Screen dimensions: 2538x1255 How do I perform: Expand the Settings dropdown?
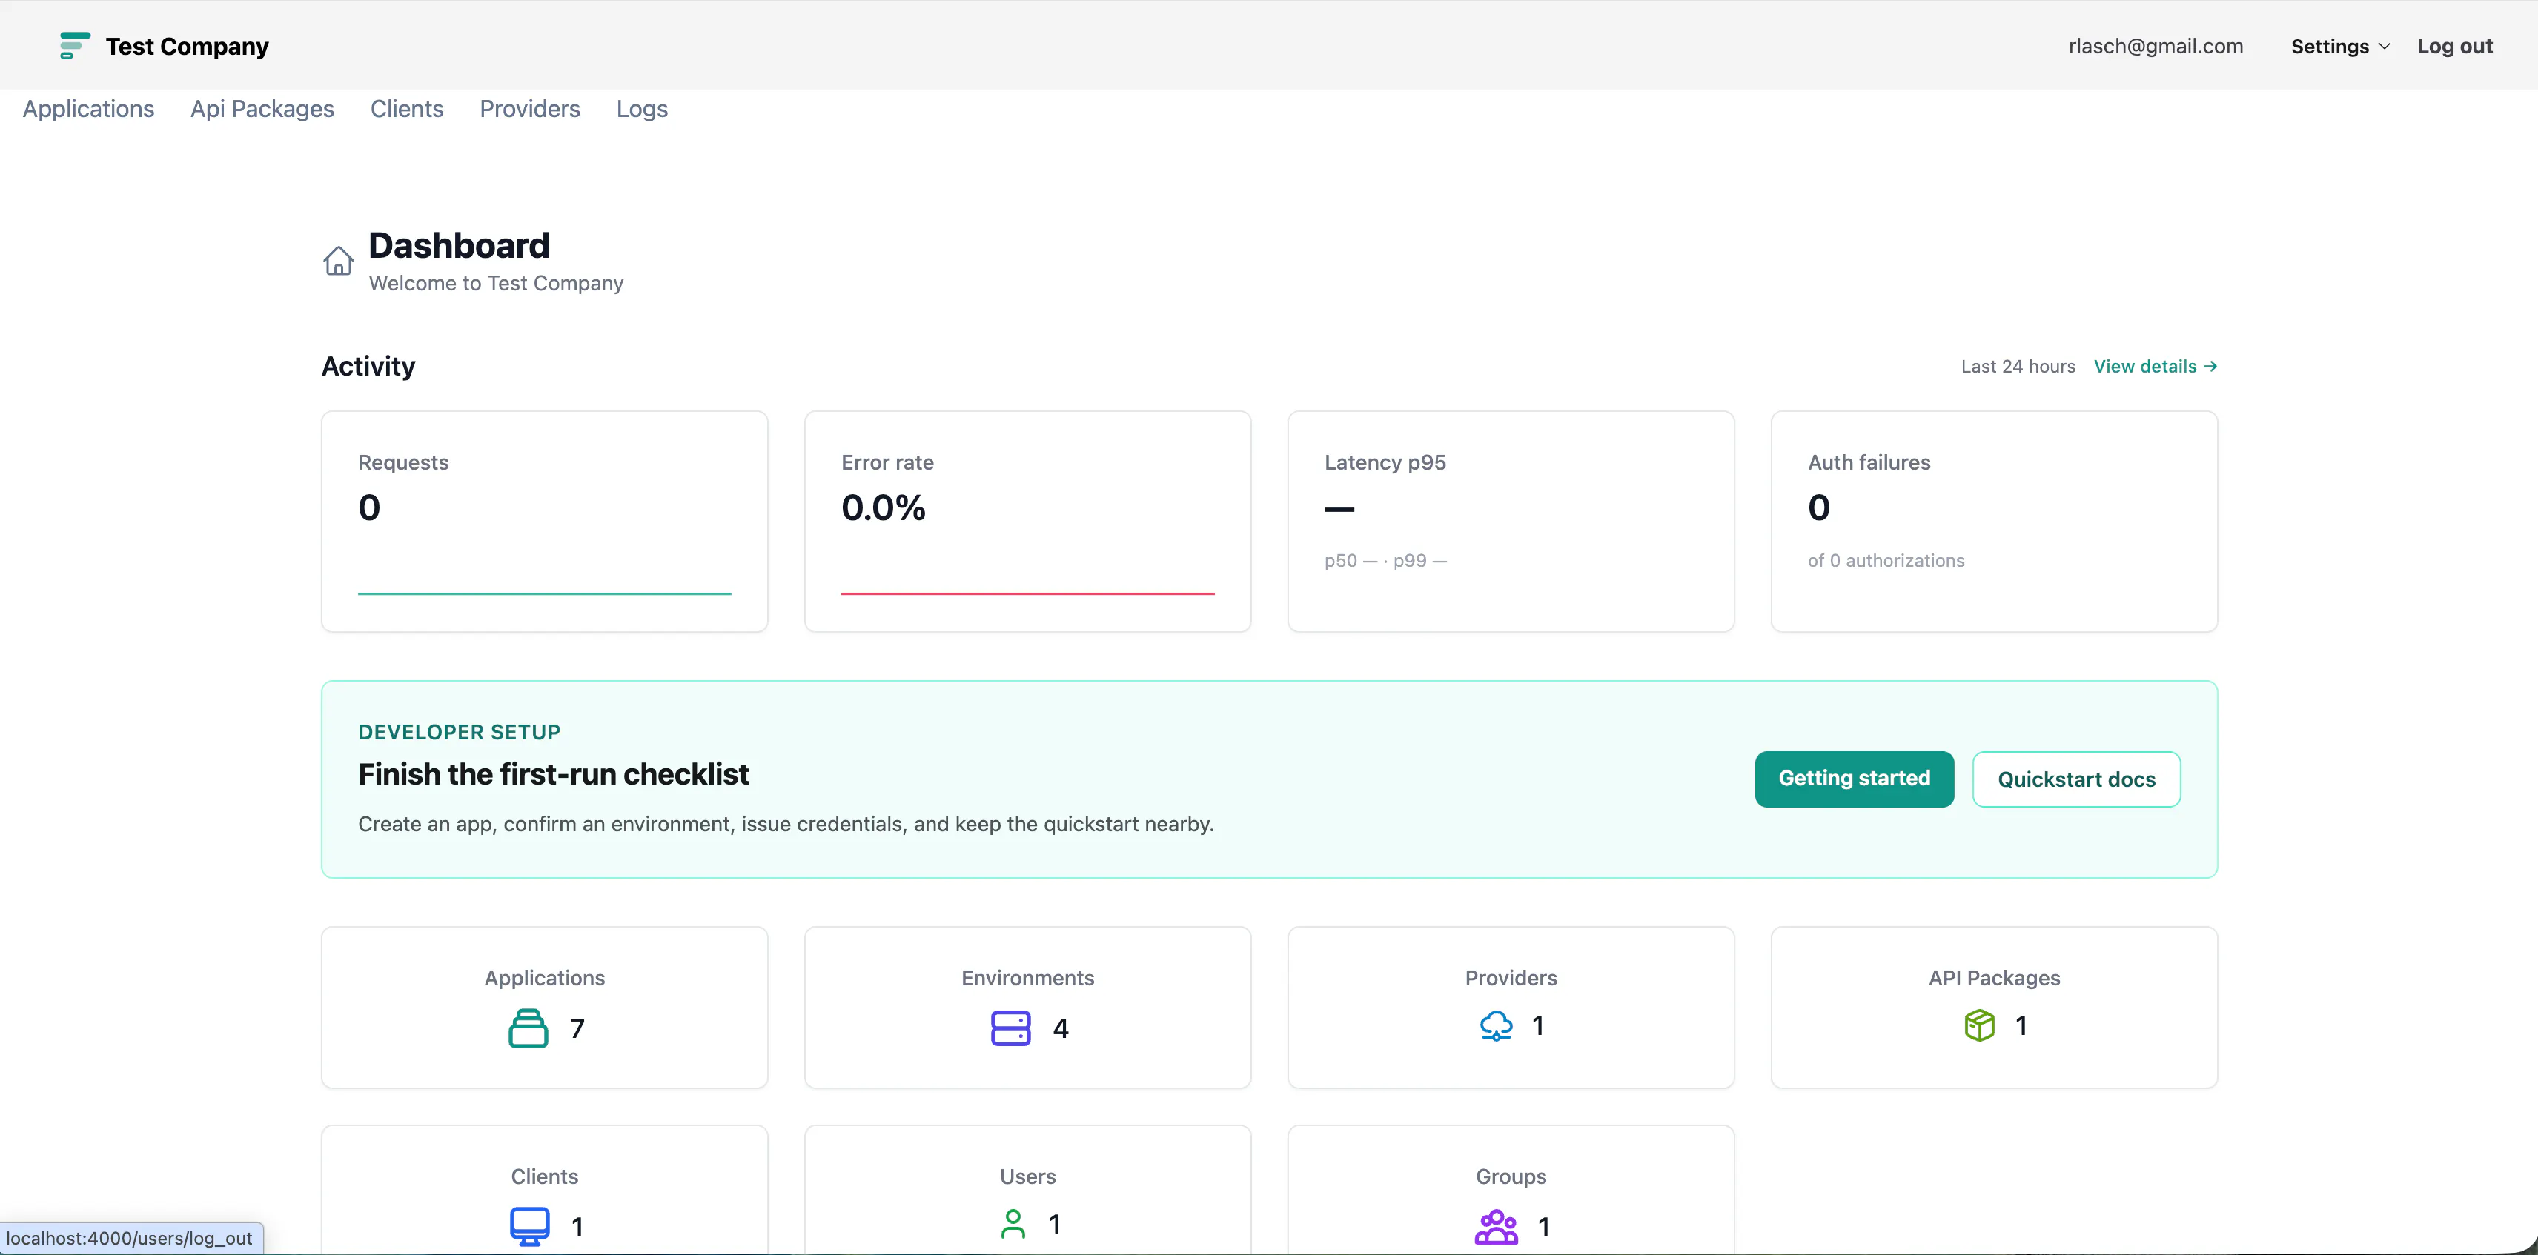2340,46
